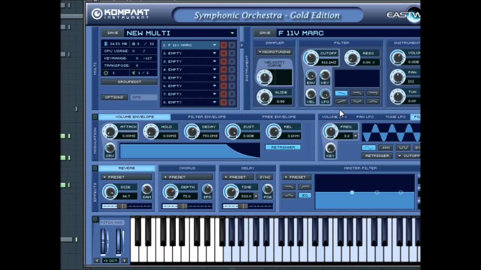481x270 pixels.
Task: Open the Delay Preset dropdown
Action: point(238,177)
